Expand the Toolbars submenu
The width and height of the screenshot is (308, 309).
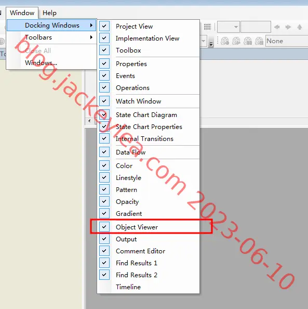[51, 37]
